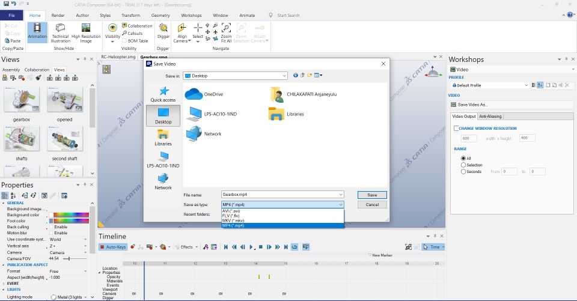Switch to the Author ribbon tab
The width and height of the screenshot is (577, 301).
(82, 15)
